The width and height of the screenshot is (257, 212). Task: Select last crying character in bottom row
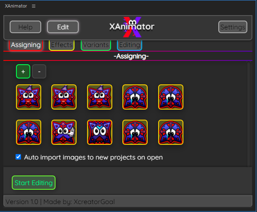[171, 132]
